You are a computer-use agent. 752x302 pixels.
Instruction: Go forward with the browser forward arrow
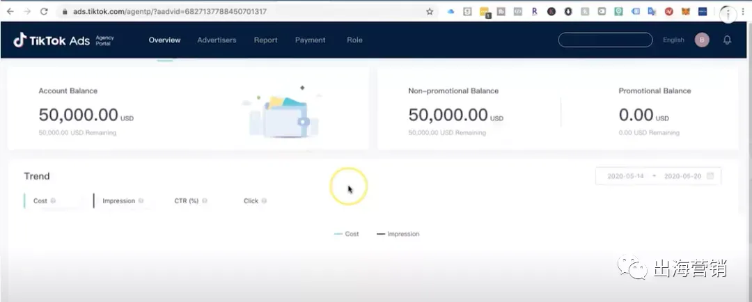27,12
